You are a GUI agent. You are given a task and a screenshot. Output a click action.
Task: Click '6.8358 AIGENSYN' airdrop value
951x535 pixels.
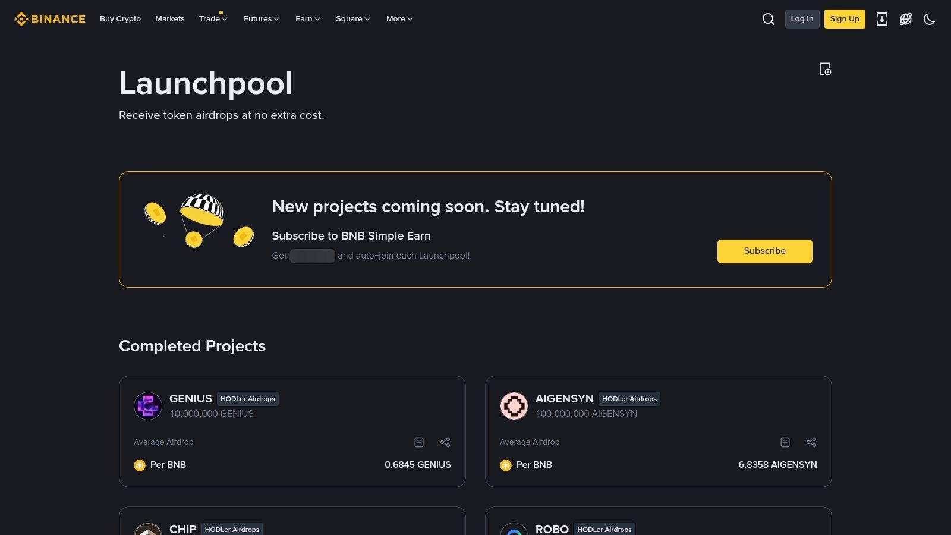(777, 465)
